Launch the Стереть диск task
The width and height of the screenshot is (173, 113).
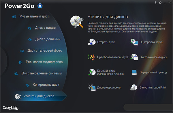(x=106, y=42)
